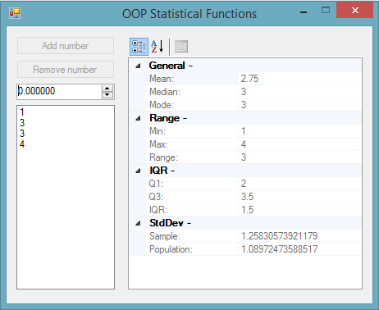This screenshot has height=310, width=379.
Task: Focus the 0.000000 numeric input field
Action: coord(59,92)
